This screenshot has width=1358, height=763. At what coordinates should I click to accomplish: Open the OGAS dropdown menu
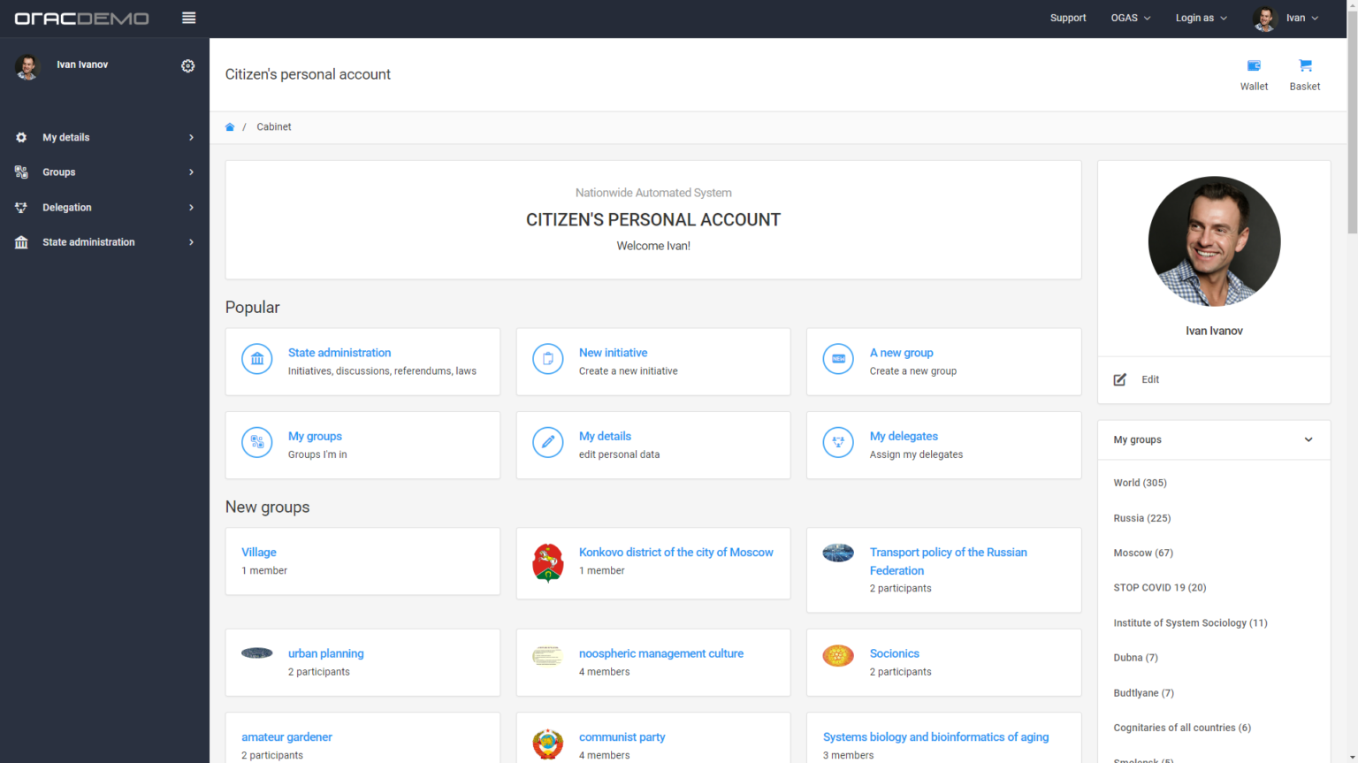pos(1130,18)
